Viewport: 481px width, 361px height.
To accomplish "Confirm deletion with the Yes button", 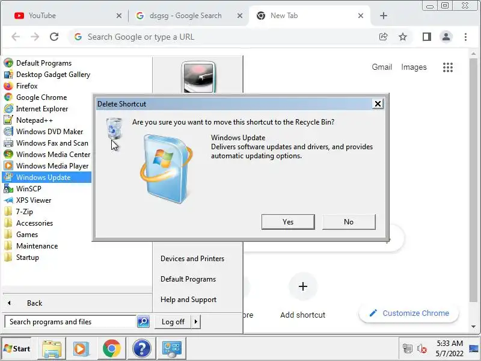I will pyautogui.click(x=288, y=222).
